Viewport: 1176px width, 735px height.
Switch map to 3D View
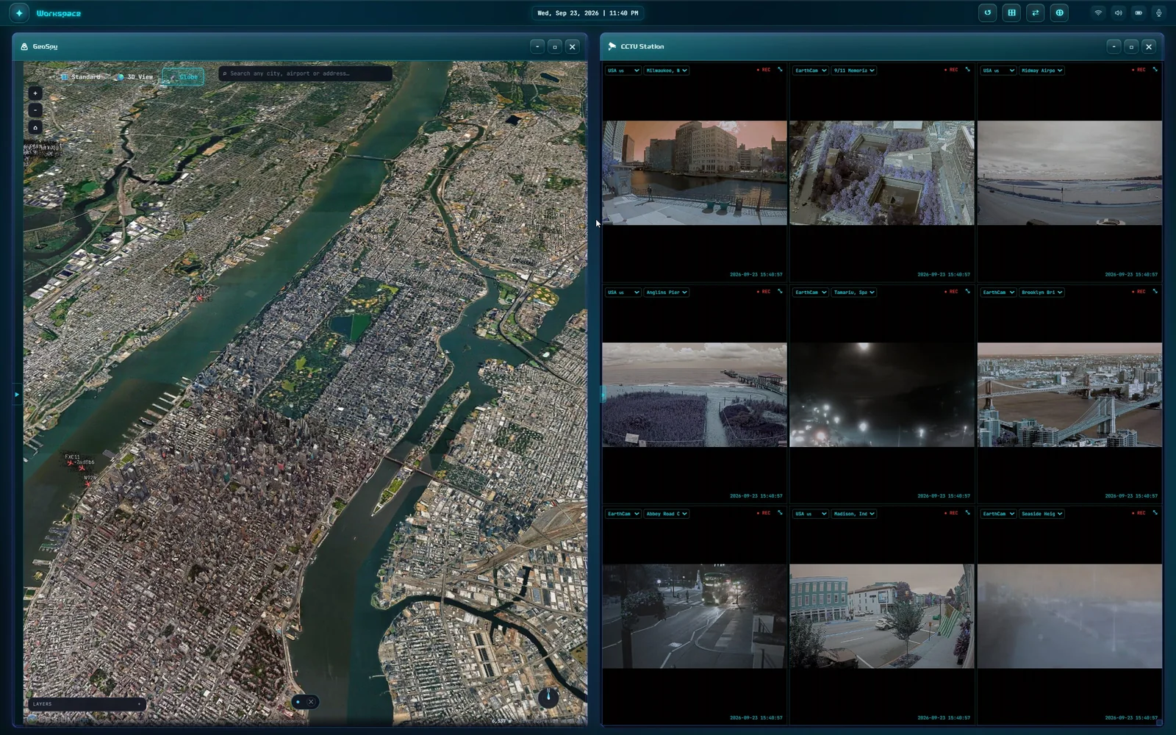136,76
